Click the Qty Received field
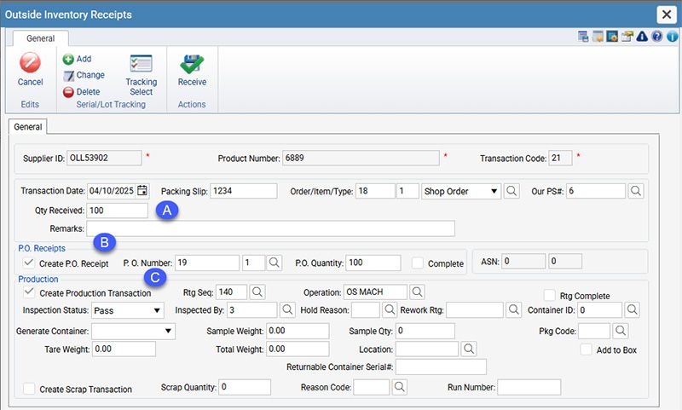The height and width of the screenshot is (410, 682). pos(118,211)
